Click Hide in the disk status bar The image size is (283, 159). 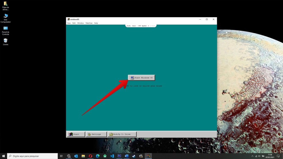pyautogui.click(x=153, y=26)
